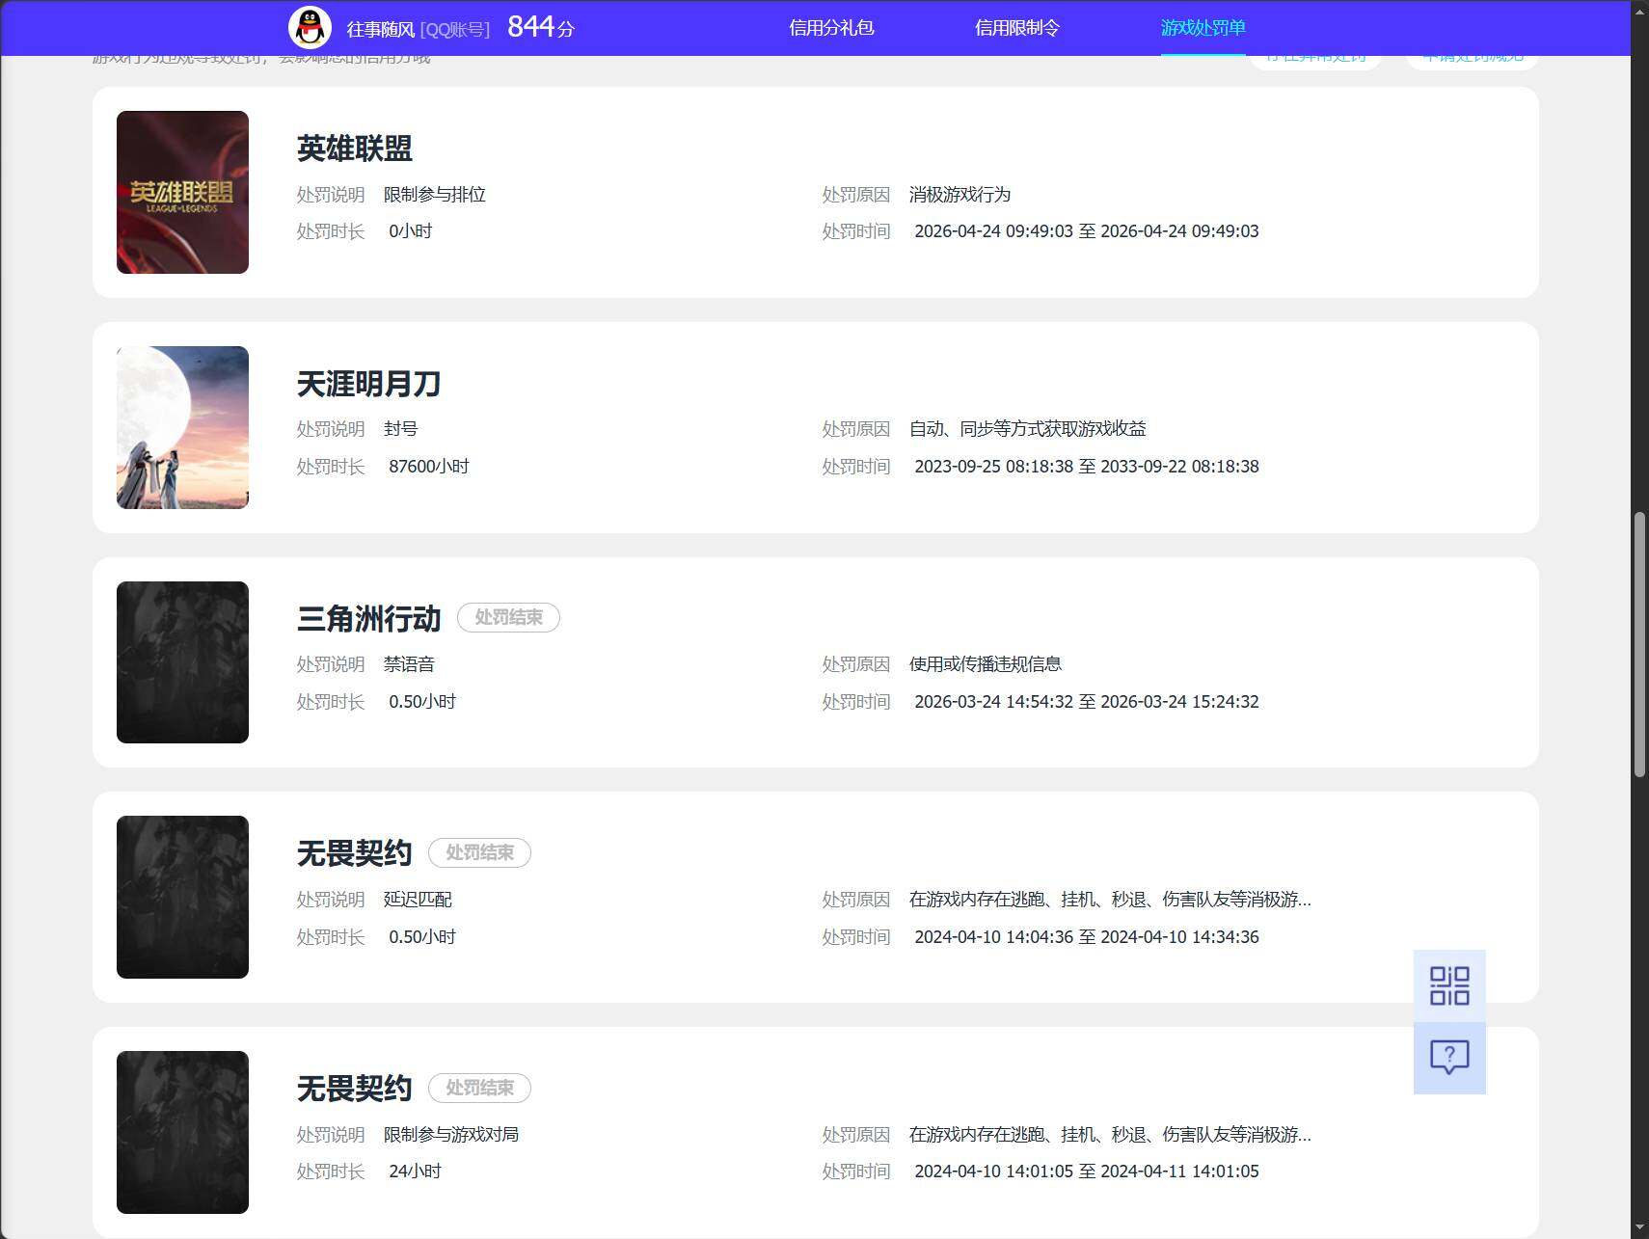Click the 处罚结束 badge on the 限制参与游戏对局 card
This screenshot has width=1649, height=1239.
pyautogui.click(x=479, y=1088)
